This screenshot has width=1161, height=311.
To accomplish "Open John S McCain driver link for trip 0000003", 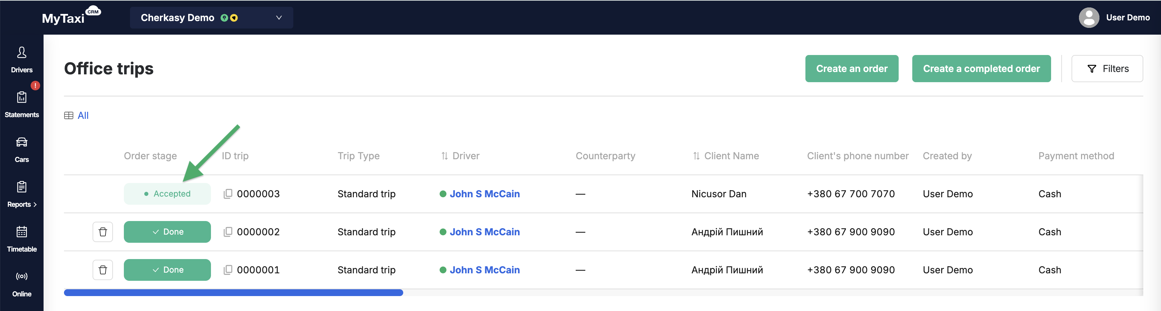I will pos(485,194).
